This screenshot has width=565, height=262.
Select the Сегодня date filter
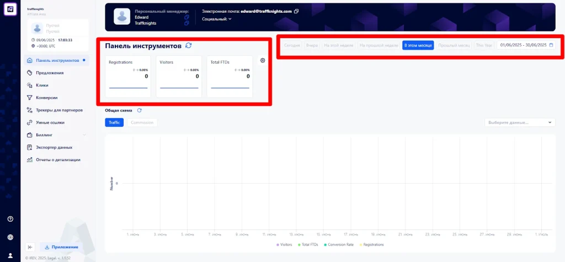pyautogui.click(x=292, y=45)
